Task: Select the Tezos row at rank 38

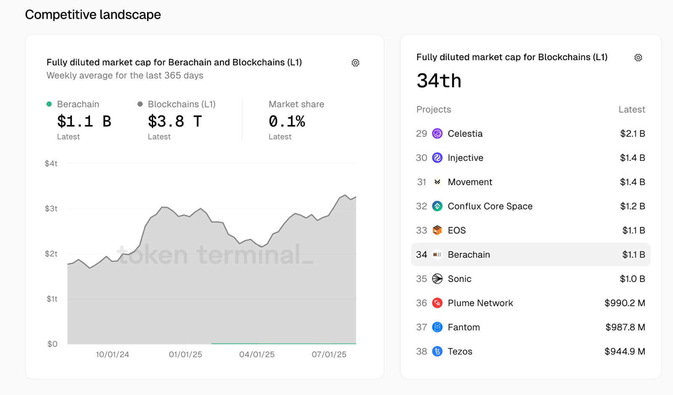Action: click(460, 351)
